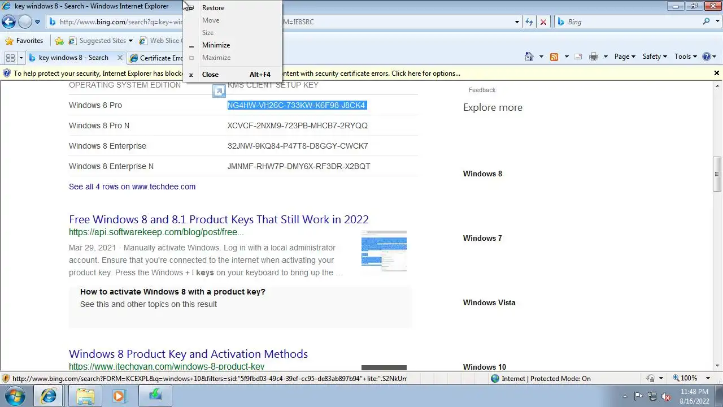Screen dimensions: 723x407
Task: Open 'See all 4 rows on www.techdee.com'
Action: point(132,187)
